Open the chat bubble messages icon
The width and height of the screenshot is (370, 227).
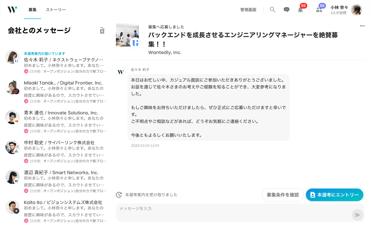pos(286,9)
